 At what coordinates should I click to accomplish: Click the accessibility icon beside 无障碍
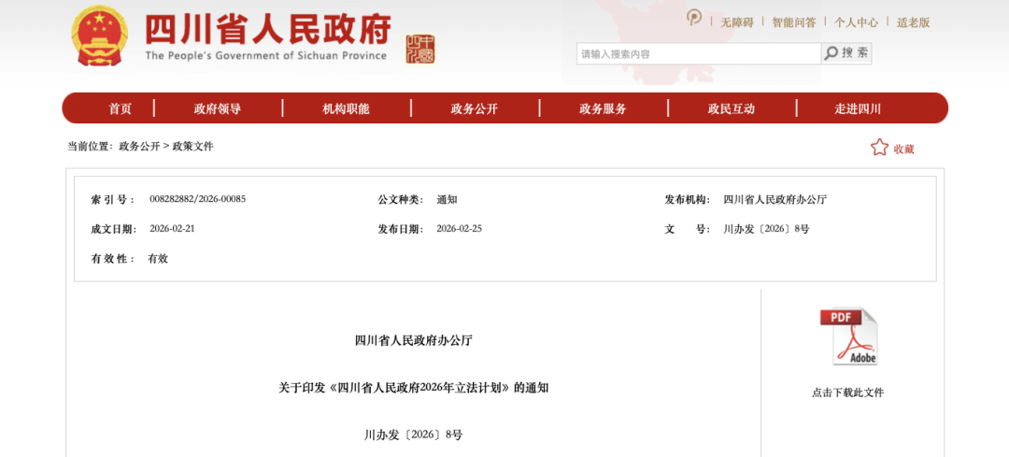pyautogui.click(x=694, y=18)
